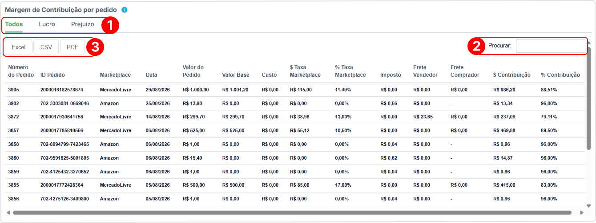
Task: Open the Lucro tab
Action: click(x=47, y=24)
